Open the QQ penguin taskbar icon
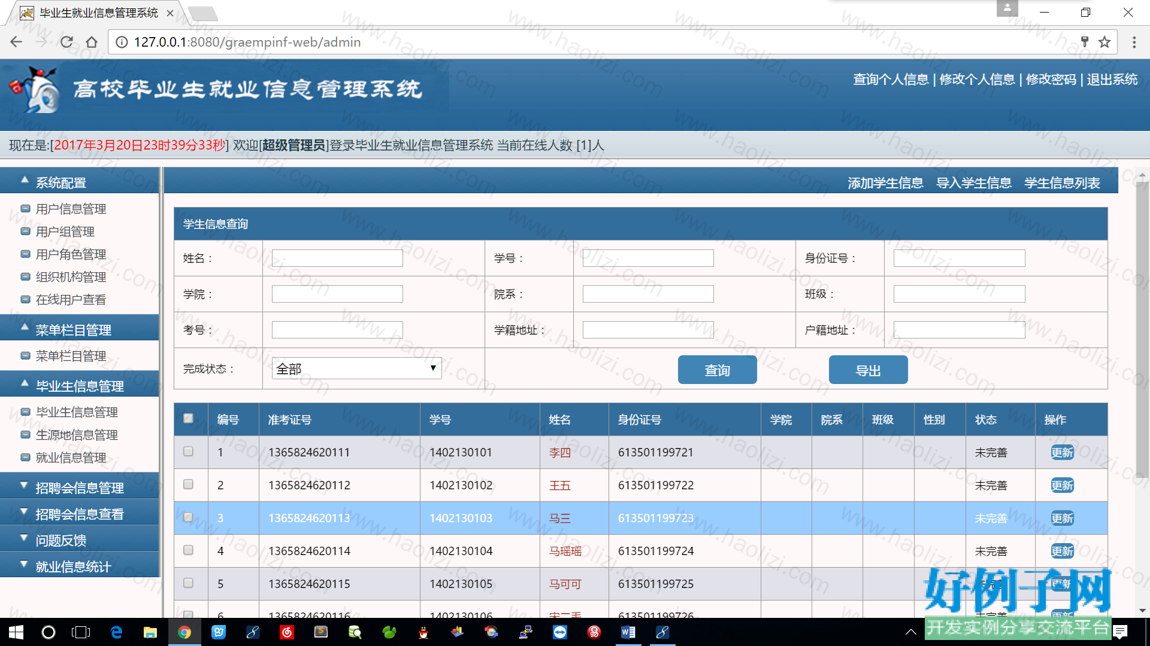The height and width of the screenshot is (646, 1150). 423,632
